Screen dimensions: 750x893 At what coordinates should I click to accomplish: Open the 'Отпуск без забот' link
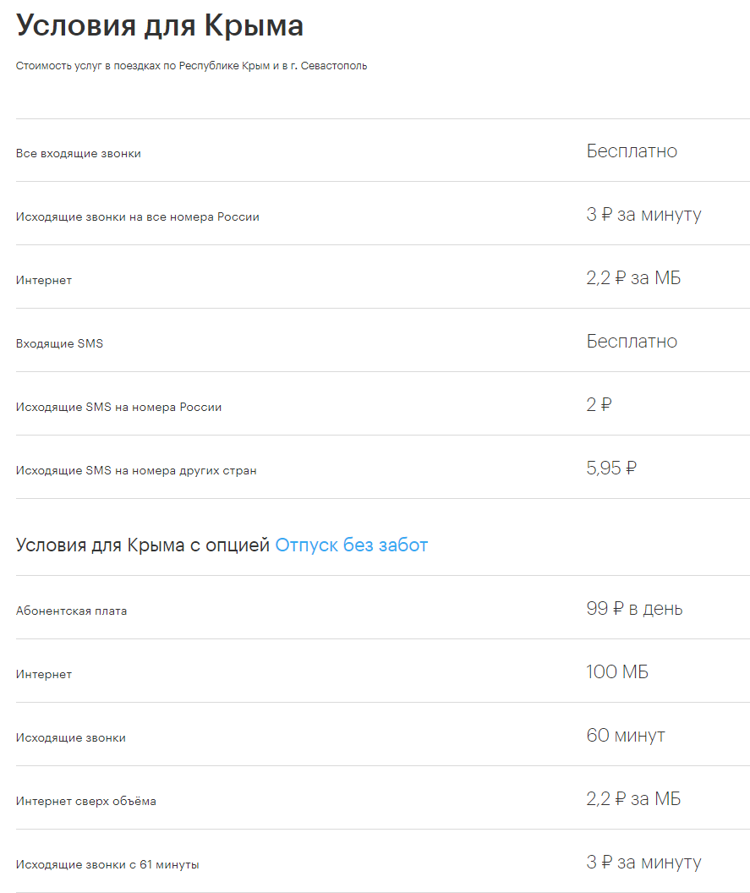click(x=351, y=545)
